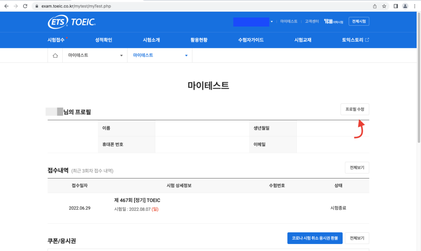The image size is (421, 251).
Task: Click the 프로필 수정 button
Action: point(355,109)
